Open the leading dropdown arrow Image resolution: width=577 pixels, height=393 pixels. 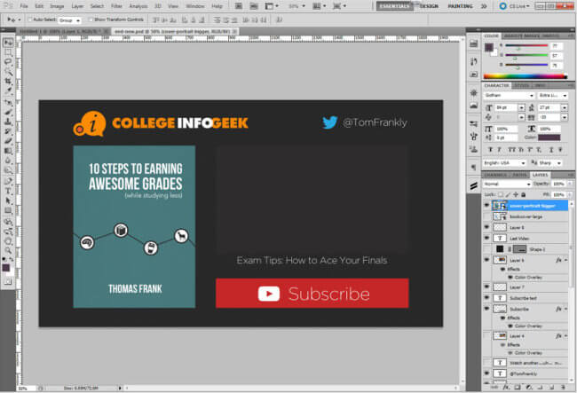pos(565,107)
